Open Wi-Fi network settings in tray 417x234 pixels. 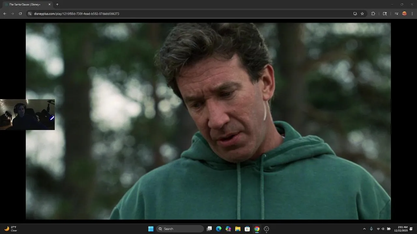(x=378, y=229)
